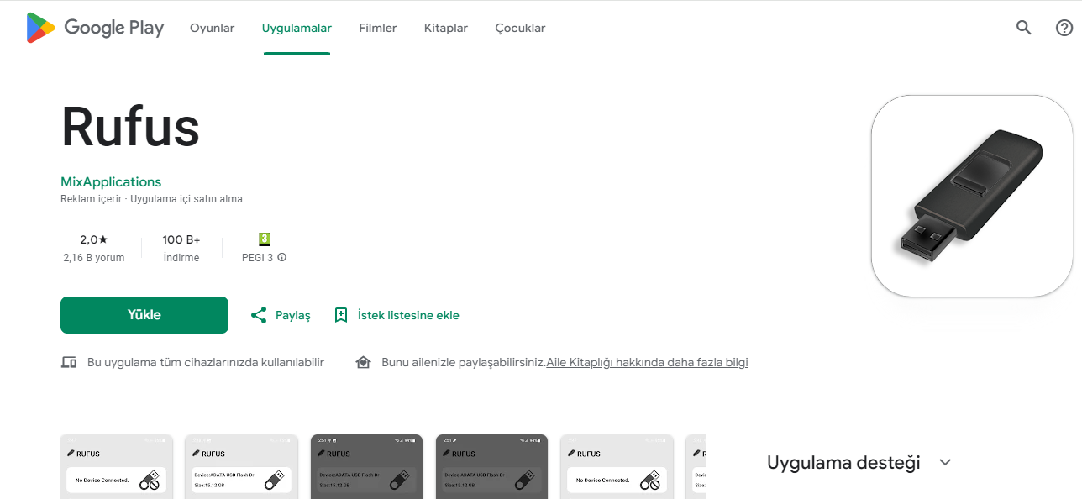Click the devices icon beside availability text
This screenshot has width=1082, height=499.
pyautogui.click(x=69, y=362)
